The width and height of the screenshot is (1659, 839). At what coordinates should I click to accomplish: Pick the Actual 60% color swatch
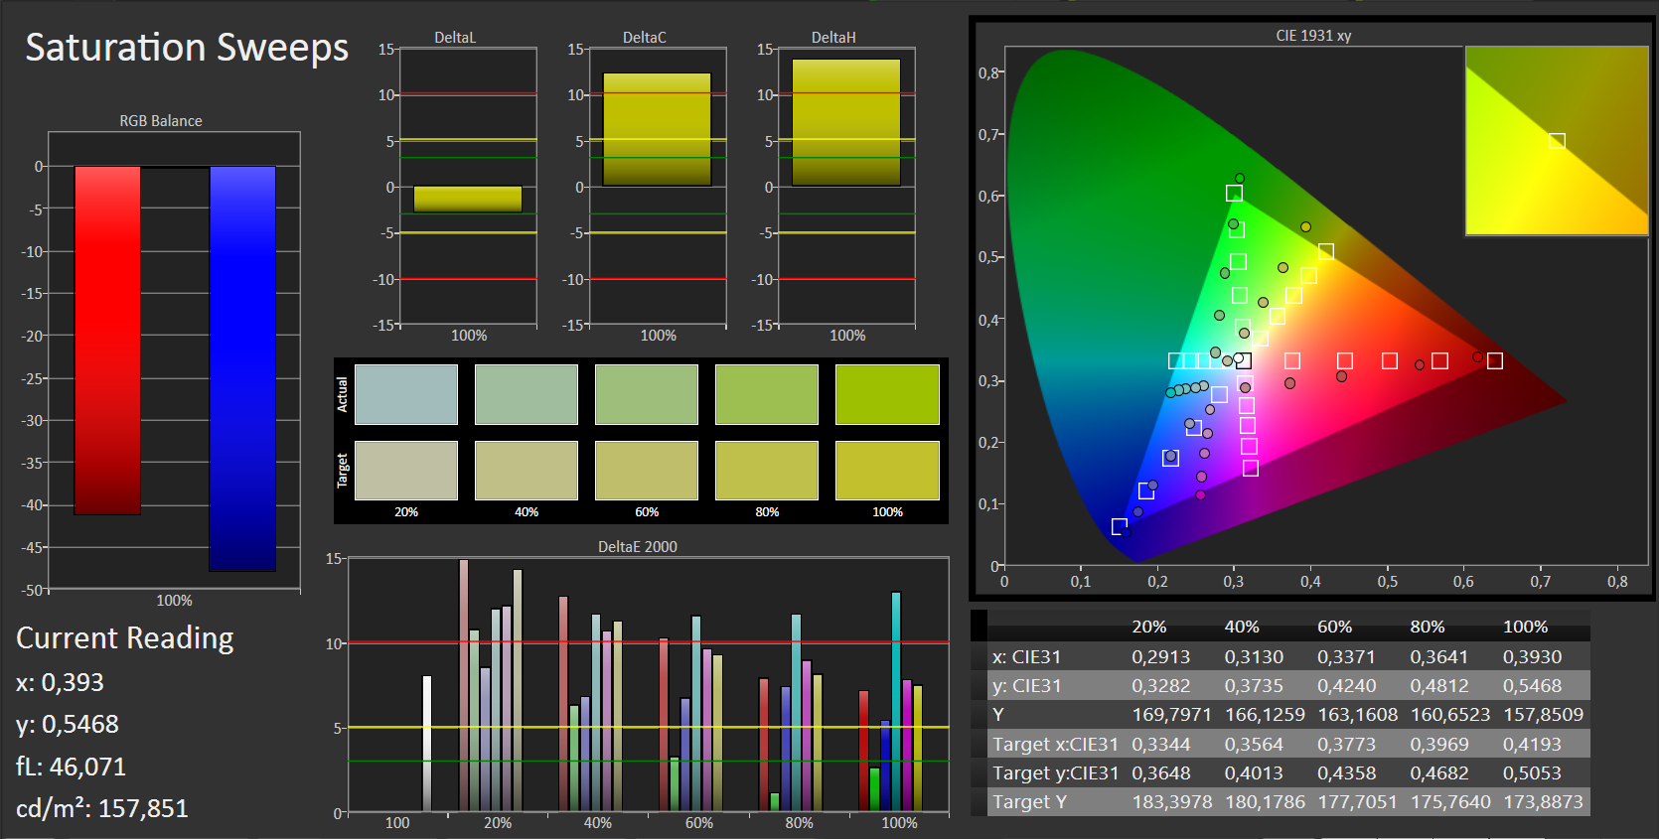[647, 394]
